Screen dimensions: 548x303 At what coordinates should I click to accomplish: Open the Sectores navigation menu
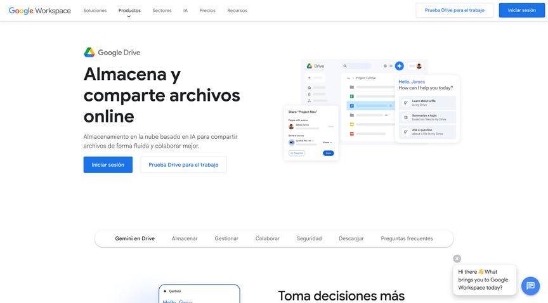click(x=162, y=11)
